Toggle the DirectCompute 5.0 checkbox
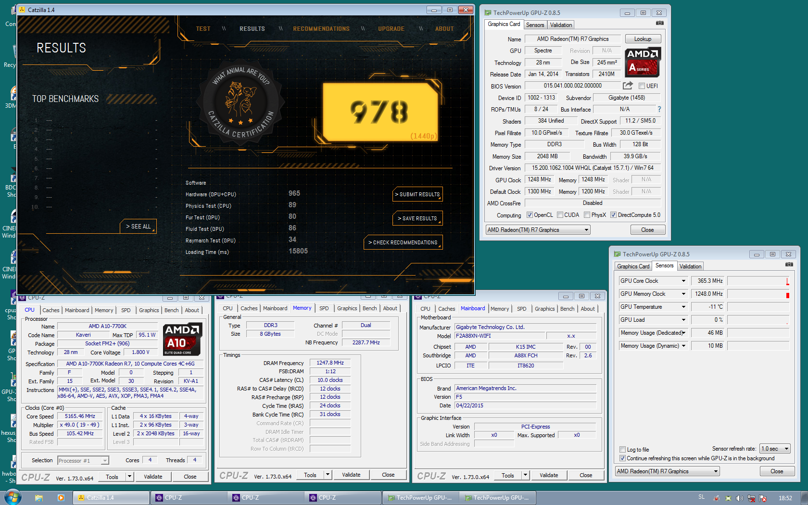This screenshot has width=808, height=505. pos(613,215)
